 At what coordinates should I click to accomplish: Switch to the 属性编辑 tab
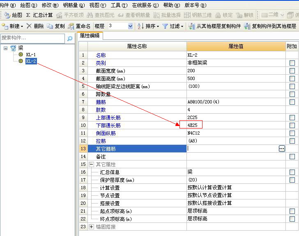[90, 36]
